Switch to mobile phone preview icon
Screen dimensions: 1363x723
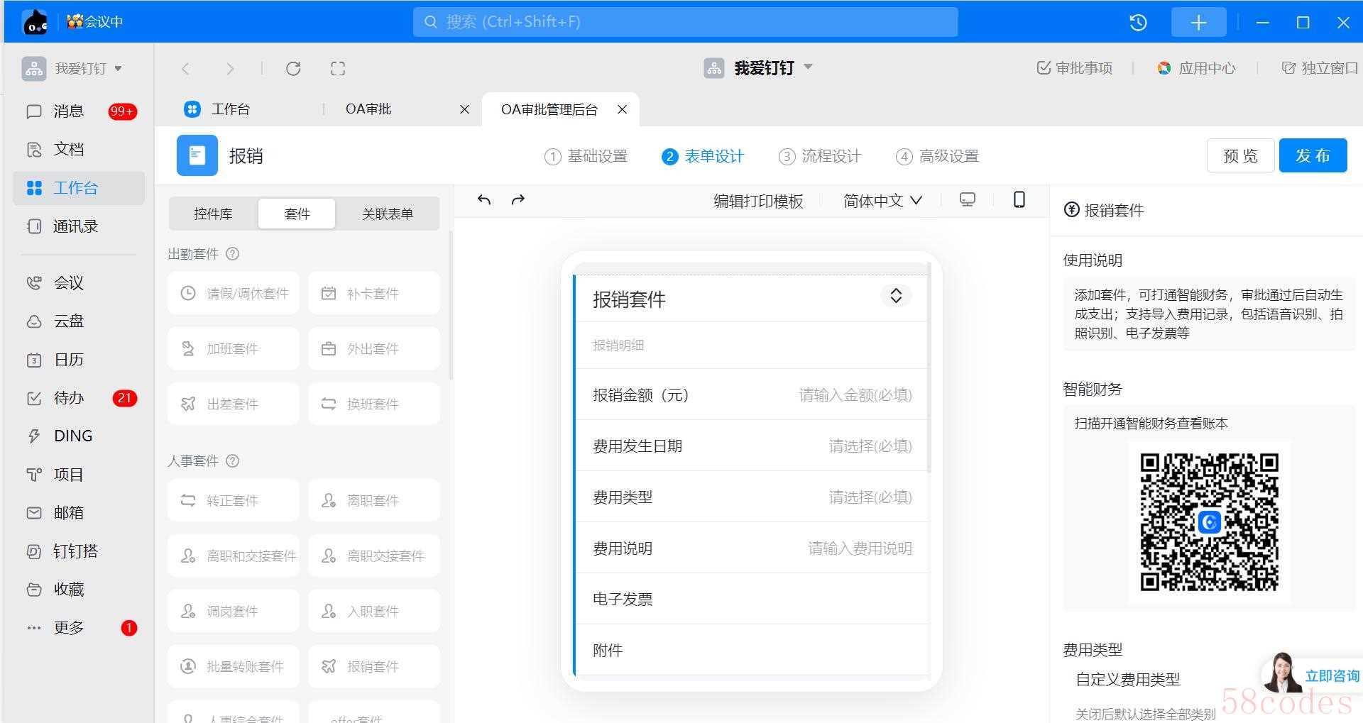[x=1019, y=200]
